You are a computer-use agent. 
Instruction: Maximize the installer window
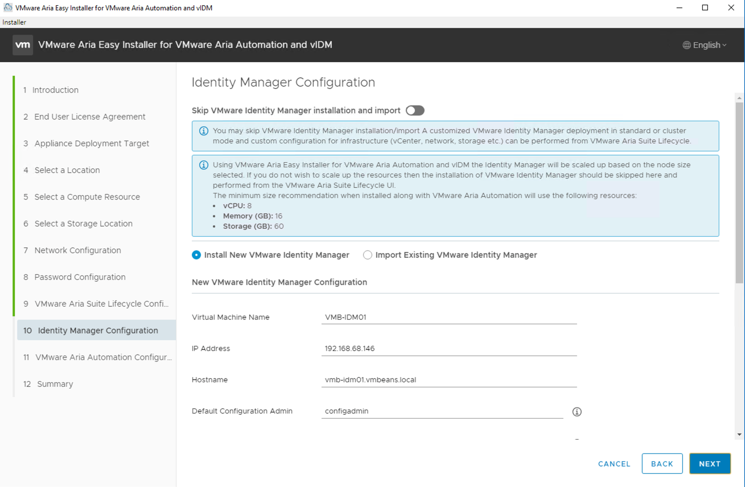pyautogui.click(x=705, y=8)
